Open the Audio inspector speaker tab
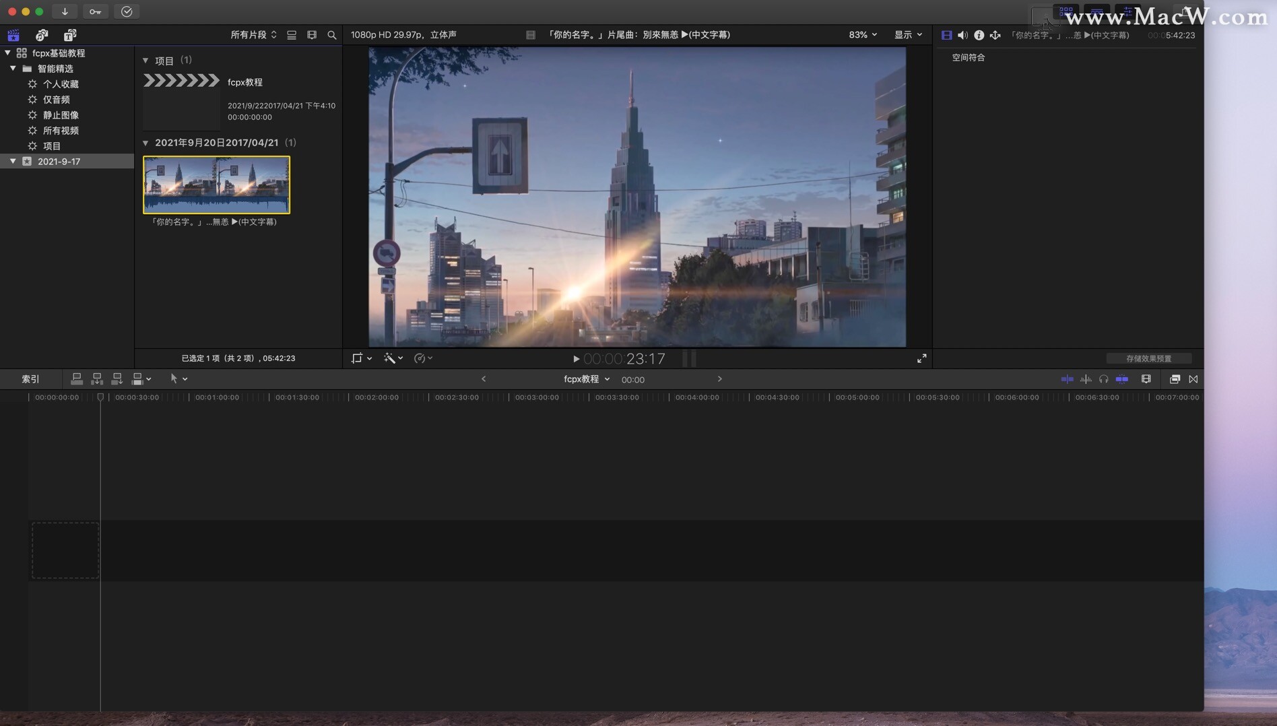1277x726 pixels. point(962,35)
